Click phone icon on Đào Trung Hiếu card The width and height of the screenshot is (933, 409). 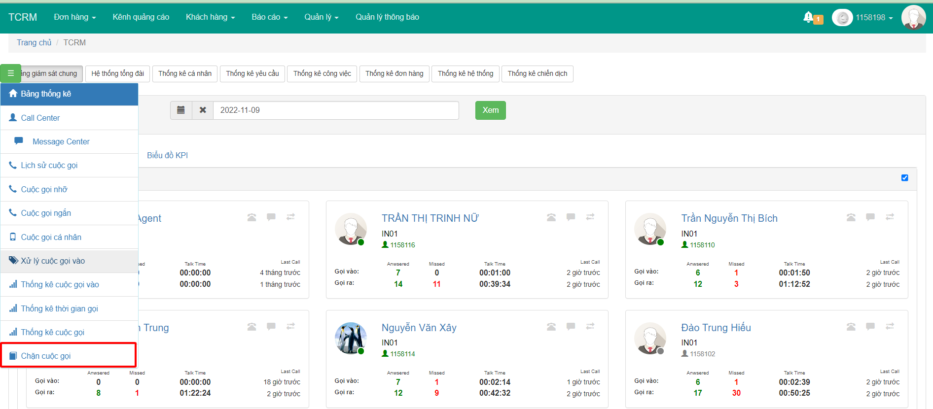851,327
